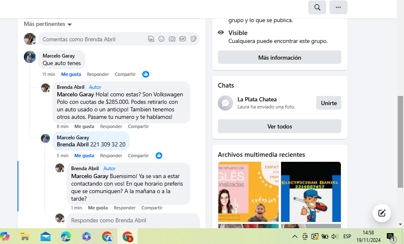
Task: Open the volume speaker tray icon
Action: click(335, 236)
